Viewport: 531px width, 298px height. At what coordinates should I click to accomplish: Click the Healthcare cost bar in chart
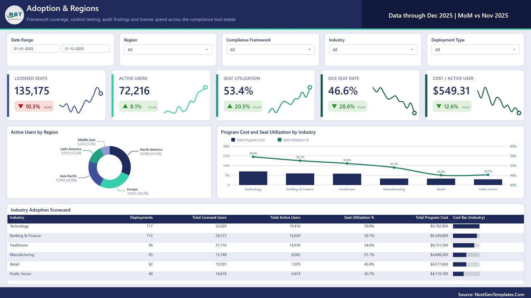click(x=347, y=179)
